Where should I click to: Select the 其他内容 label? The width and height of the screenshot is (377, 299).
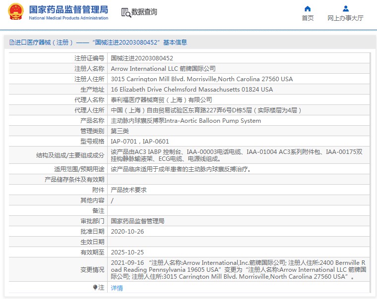pos(92,200)
